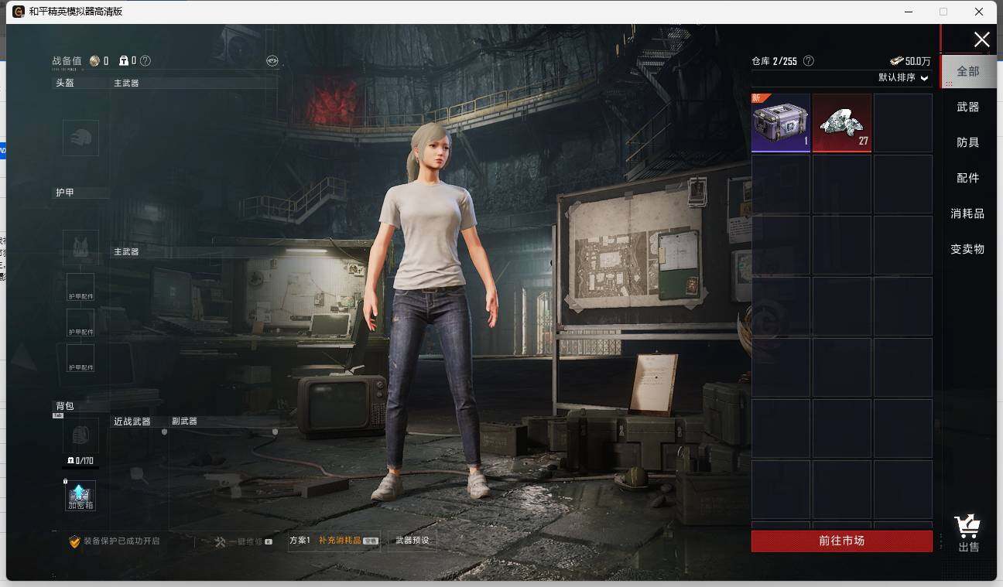Viewport: 1003px width, 587px height.
Task: Click the lock icon next to 战备值
Action: (x=123, y=61)
